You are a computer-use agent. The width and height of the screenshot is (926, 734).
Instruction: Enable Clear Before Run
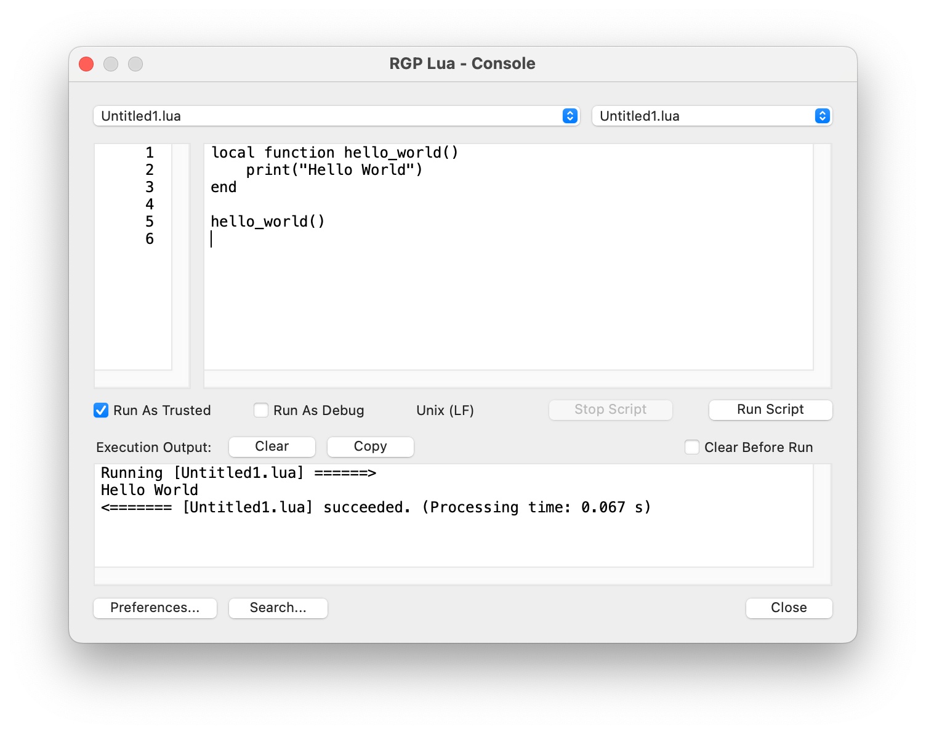(692, 447)
